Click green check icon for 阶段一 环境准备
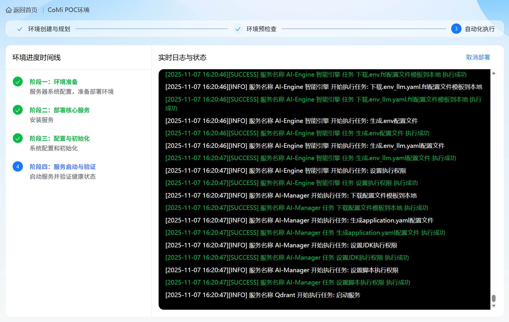The image size is (509, 322). point(18,82)
